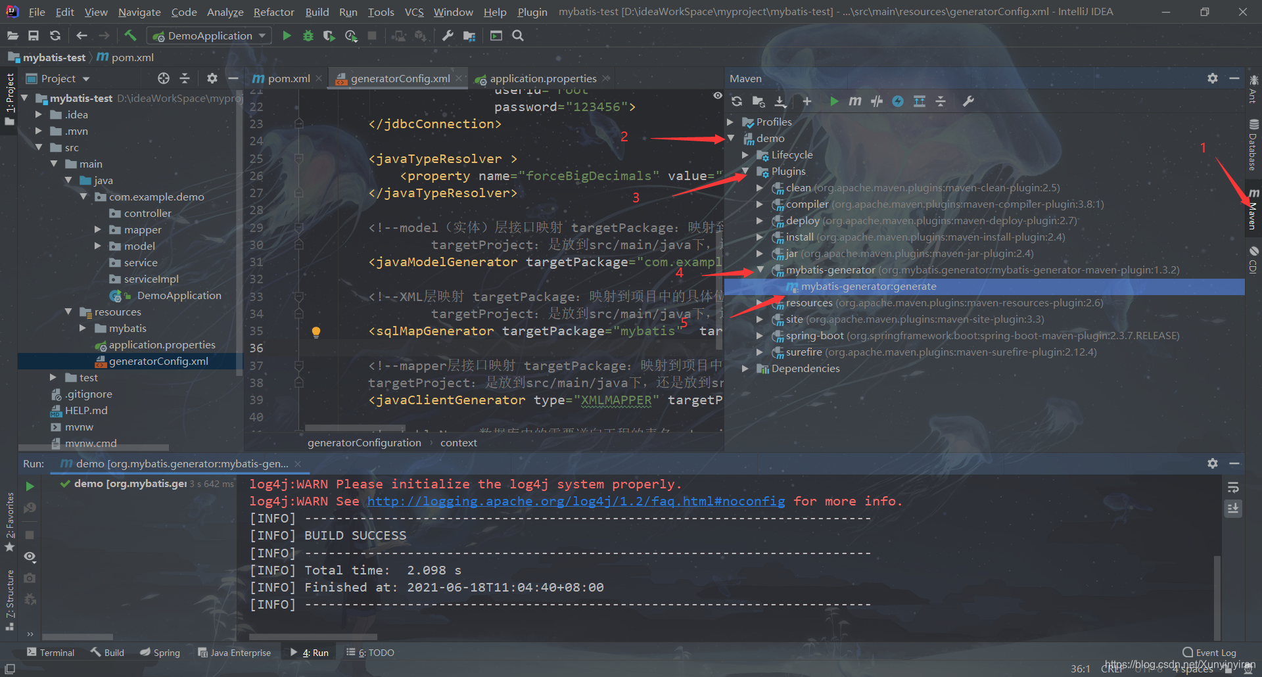Toggle Skip Tests mode lightning icon

(898, 101)
